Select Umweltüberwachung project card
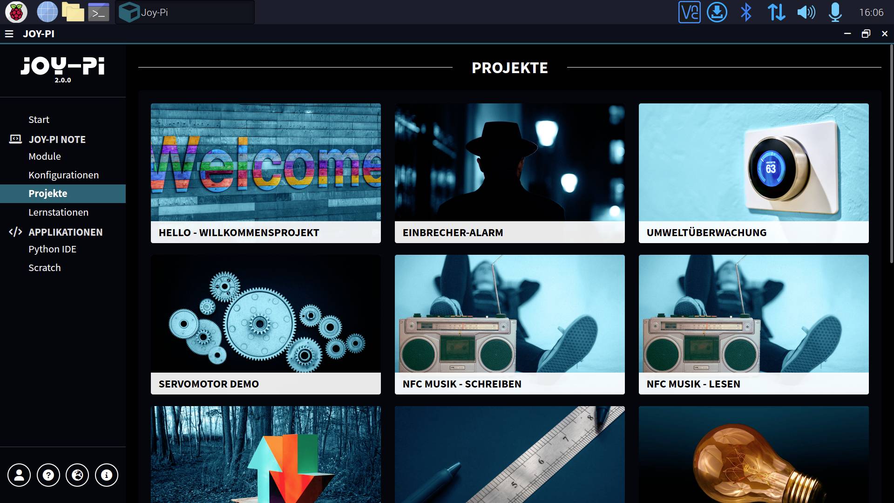894x503 pixels. [x=753, y=173]
